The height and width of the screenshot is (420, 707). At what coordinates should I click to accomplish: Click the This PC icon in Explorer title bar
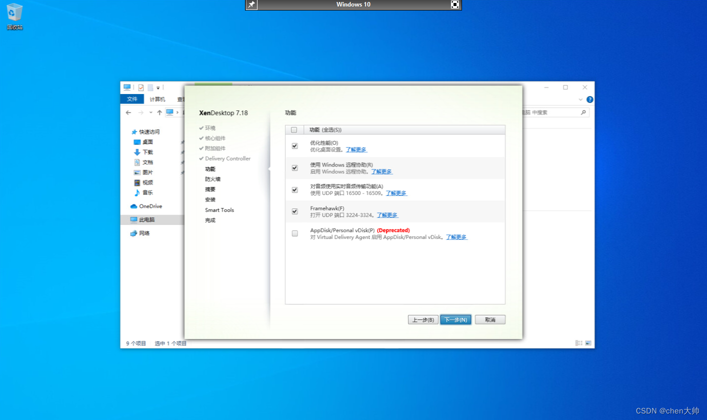point(127,87)
